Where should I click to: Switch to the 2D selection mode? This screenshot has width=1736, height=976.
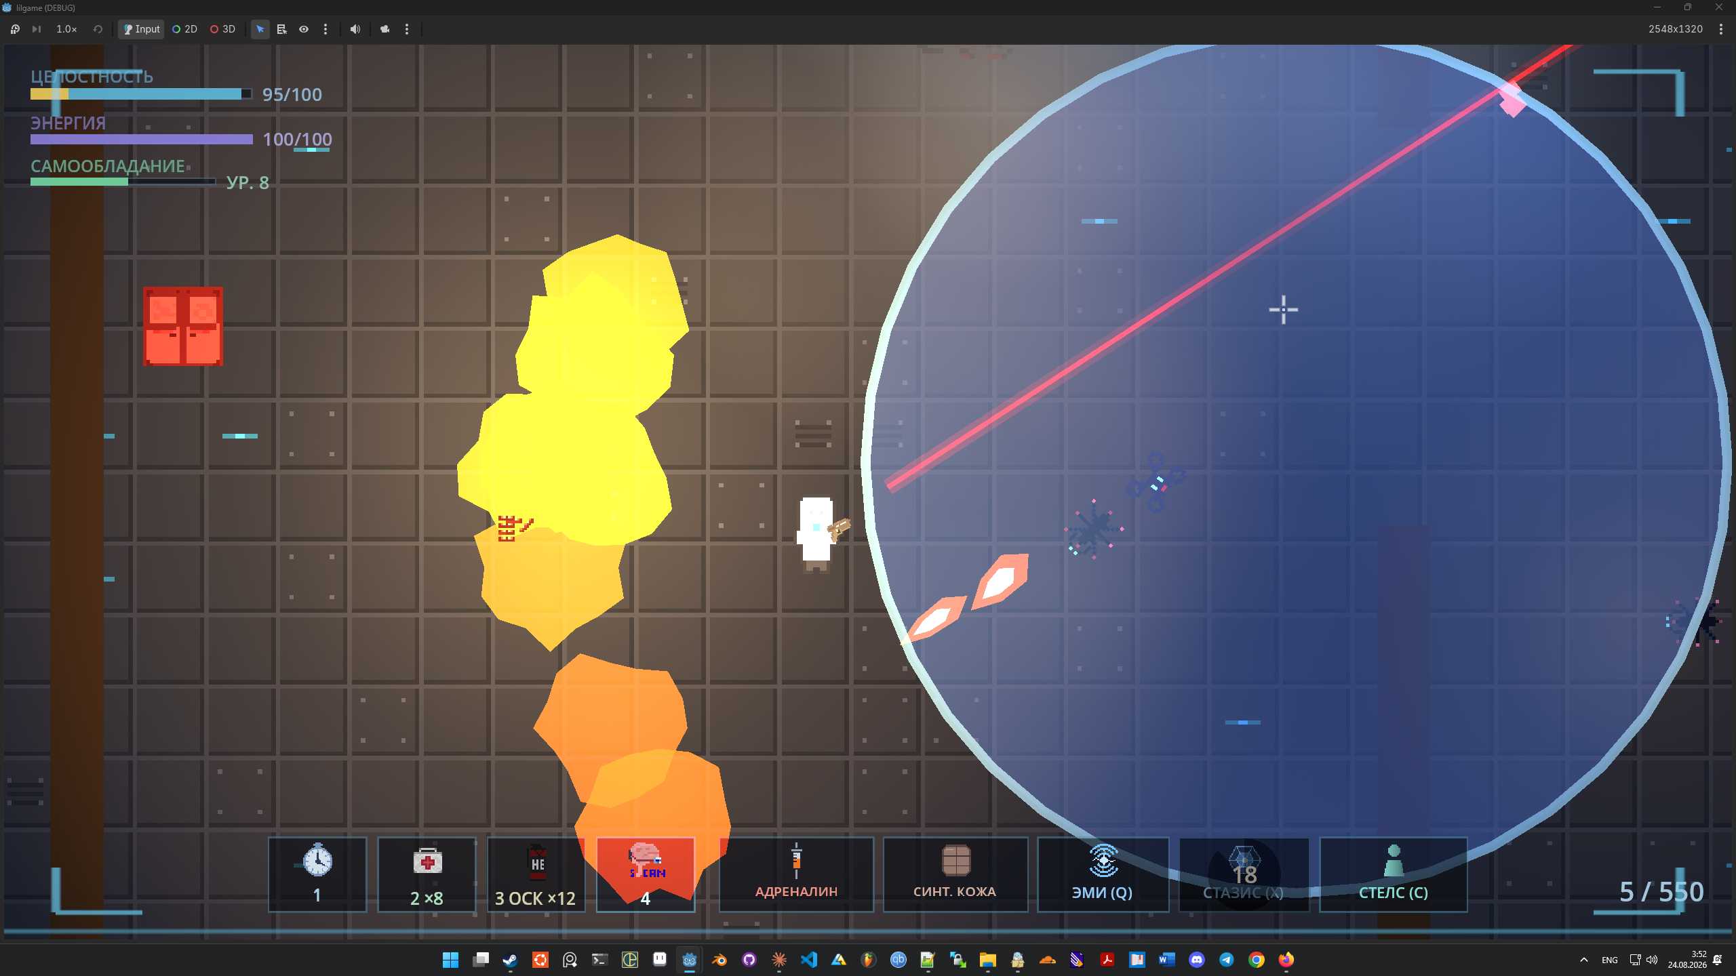tap(184, 29)
